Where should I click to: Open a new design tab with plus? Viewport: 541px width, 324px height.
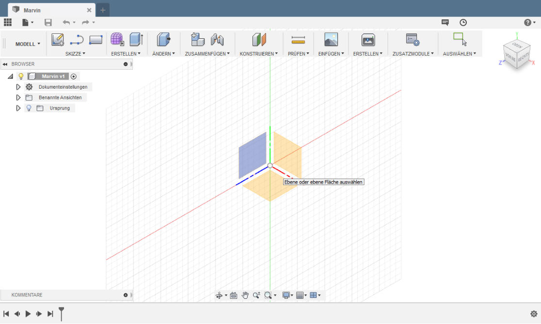click(102, 10)
